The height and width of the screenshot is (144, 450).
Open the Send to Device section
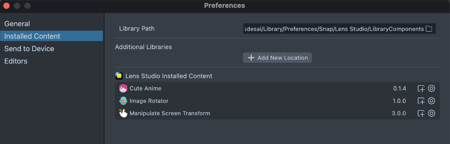[x=29, y=49]
